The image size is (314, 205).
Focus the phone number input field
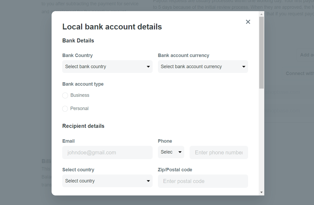click(219, 152)
